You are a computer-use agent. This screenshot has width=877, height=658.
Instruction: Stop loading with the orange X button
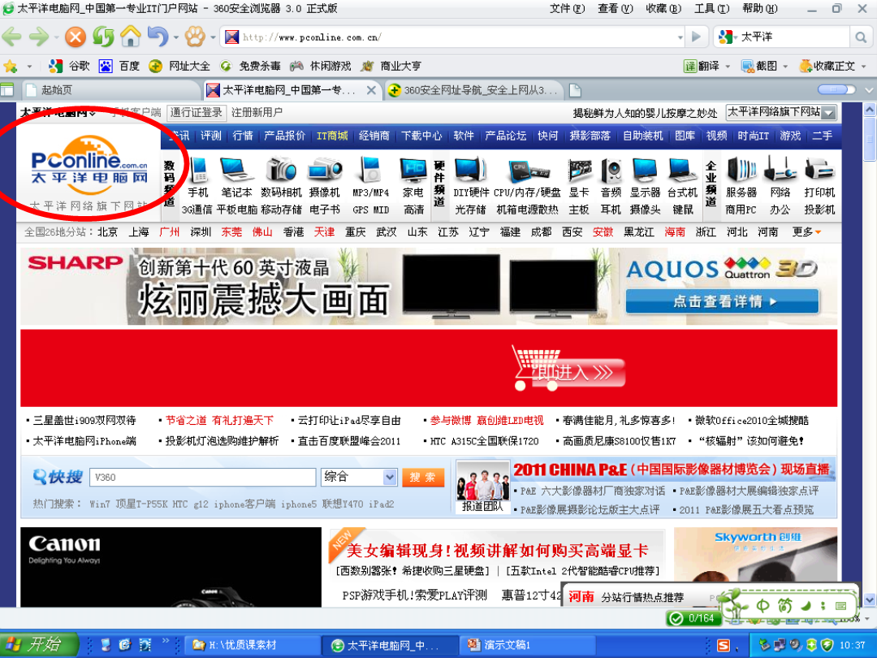[76, 37]
